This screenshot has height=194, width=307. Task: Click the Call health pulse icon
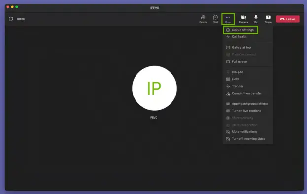(228, 37)
